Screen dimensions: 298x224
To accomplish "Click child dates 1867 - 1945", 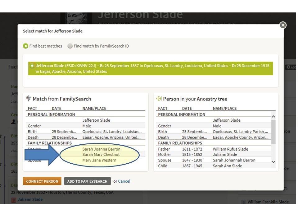I will [192, 166].
